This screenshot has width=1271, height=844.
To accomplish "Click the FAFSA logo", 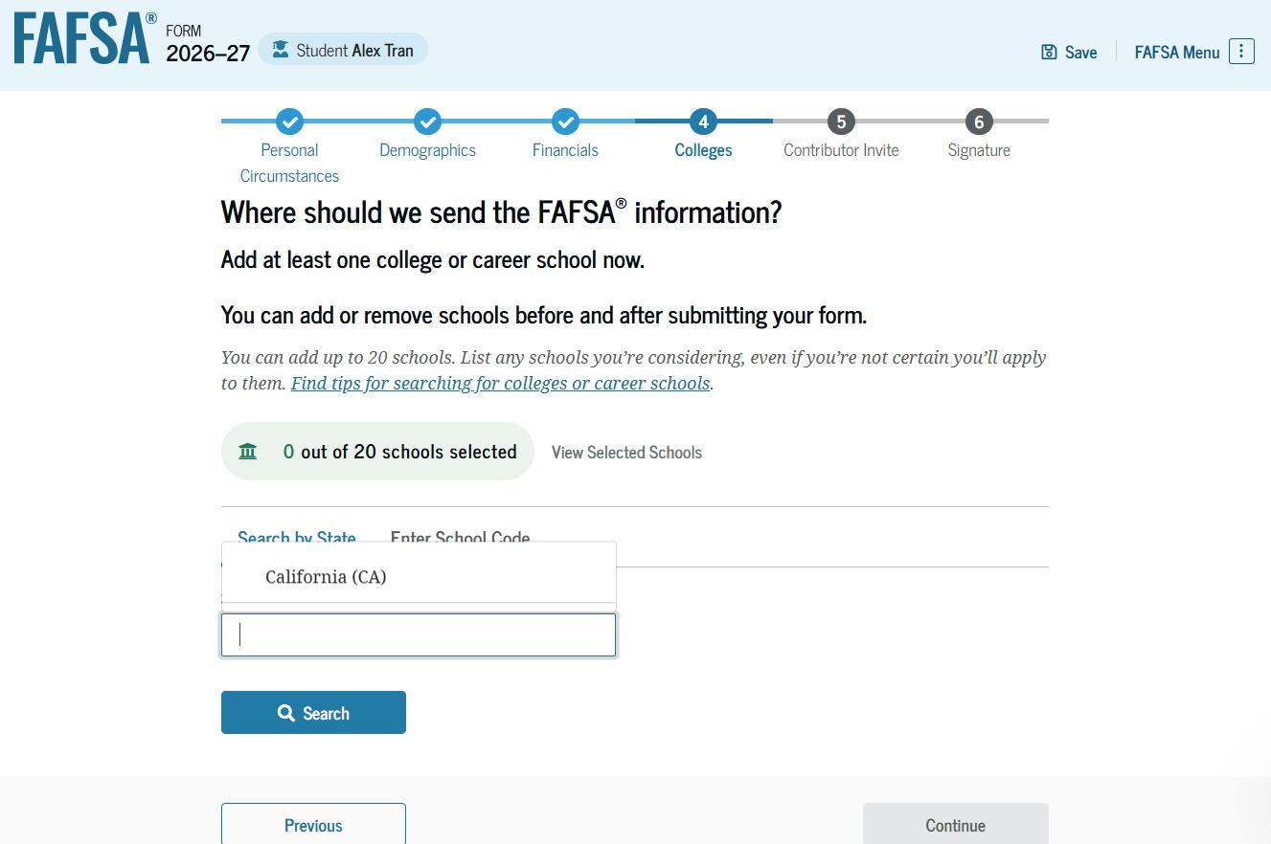I will pos(84,40).
